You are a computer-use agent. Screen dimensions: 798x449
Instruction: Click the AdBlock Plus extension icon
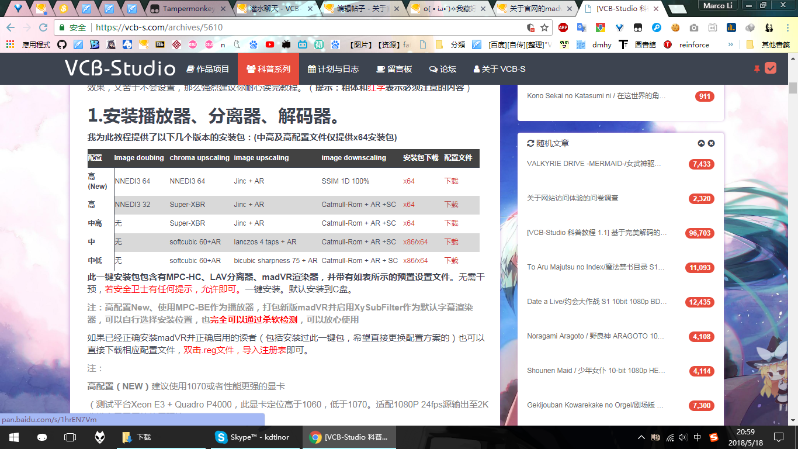[563, 27]
